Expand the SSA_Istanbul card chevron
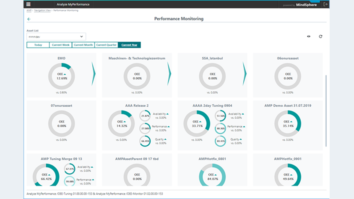This screenshot has width=354, height=199. tap(244, 74)
